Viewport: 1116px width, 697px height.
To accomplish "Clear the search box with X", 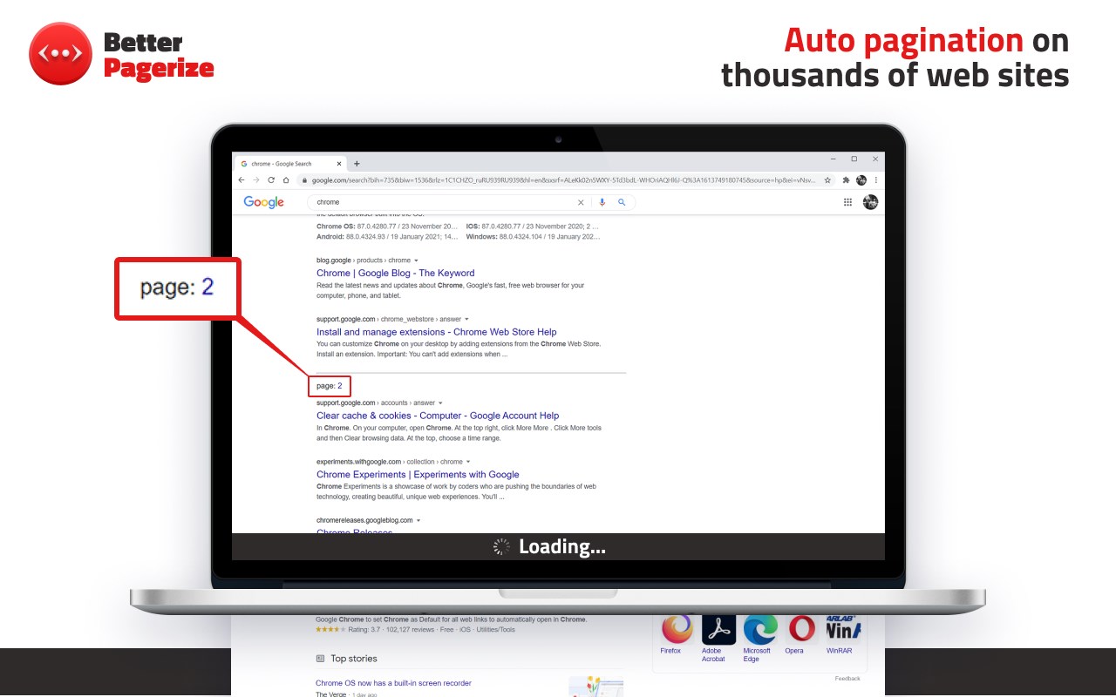I will tap(581, 202).
